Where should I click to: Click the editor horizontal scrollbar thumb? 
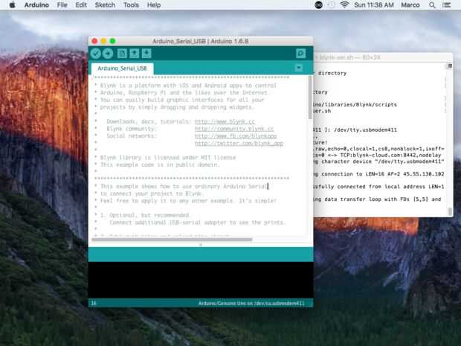coord(172,240)
